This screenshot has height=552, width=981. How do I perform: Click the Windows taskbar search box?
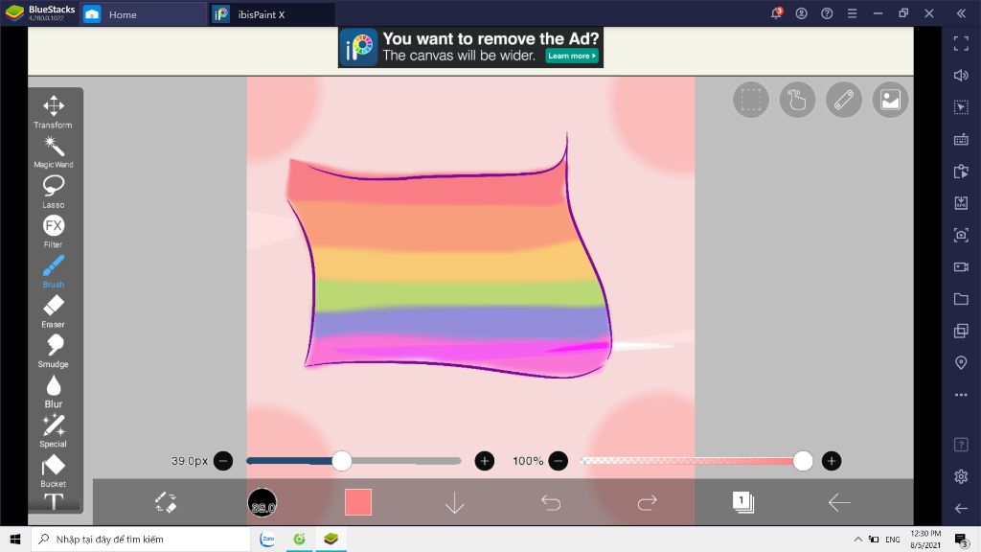tap(141, 539)
